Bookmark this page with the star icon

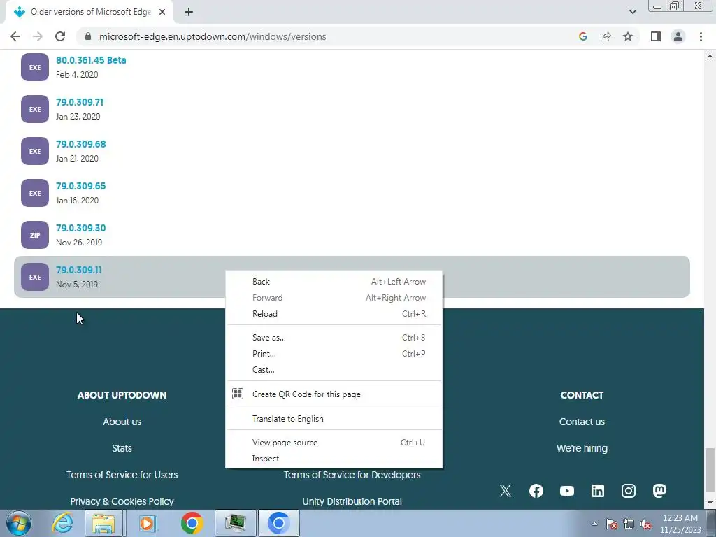[x=628, y=36]
